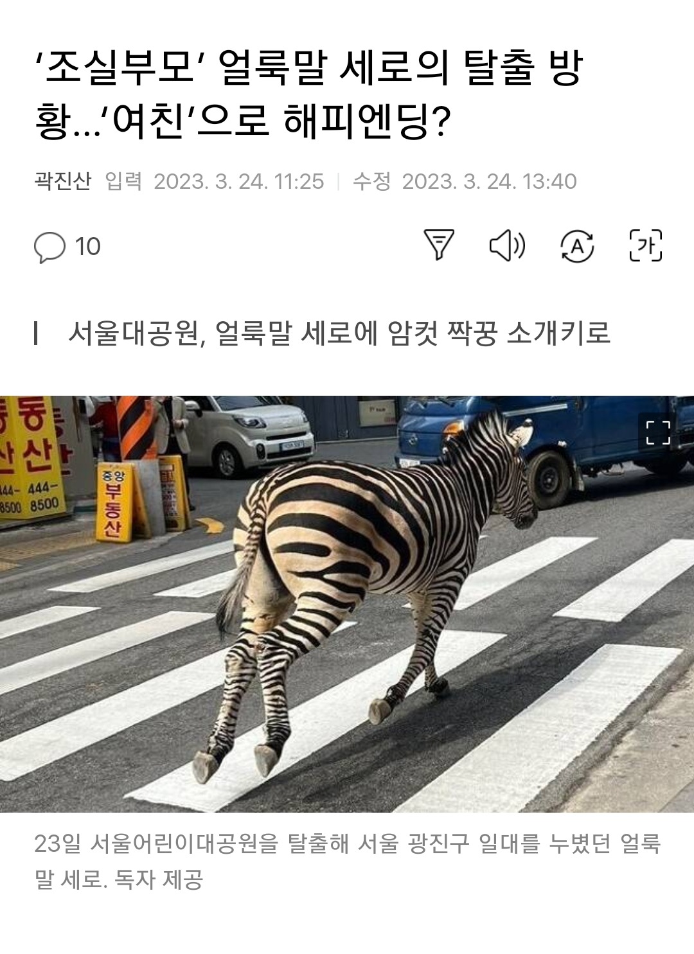Open font size setting icon 가
694x954 pixels.
645,245
